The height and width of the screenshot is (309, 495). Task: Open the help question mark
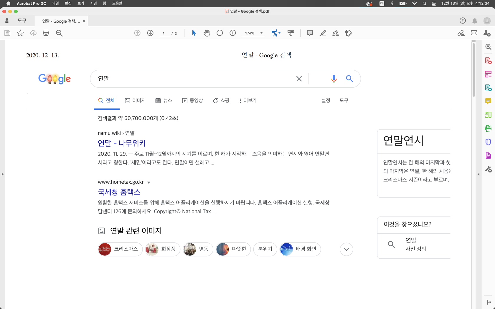(x=463, y=21)
